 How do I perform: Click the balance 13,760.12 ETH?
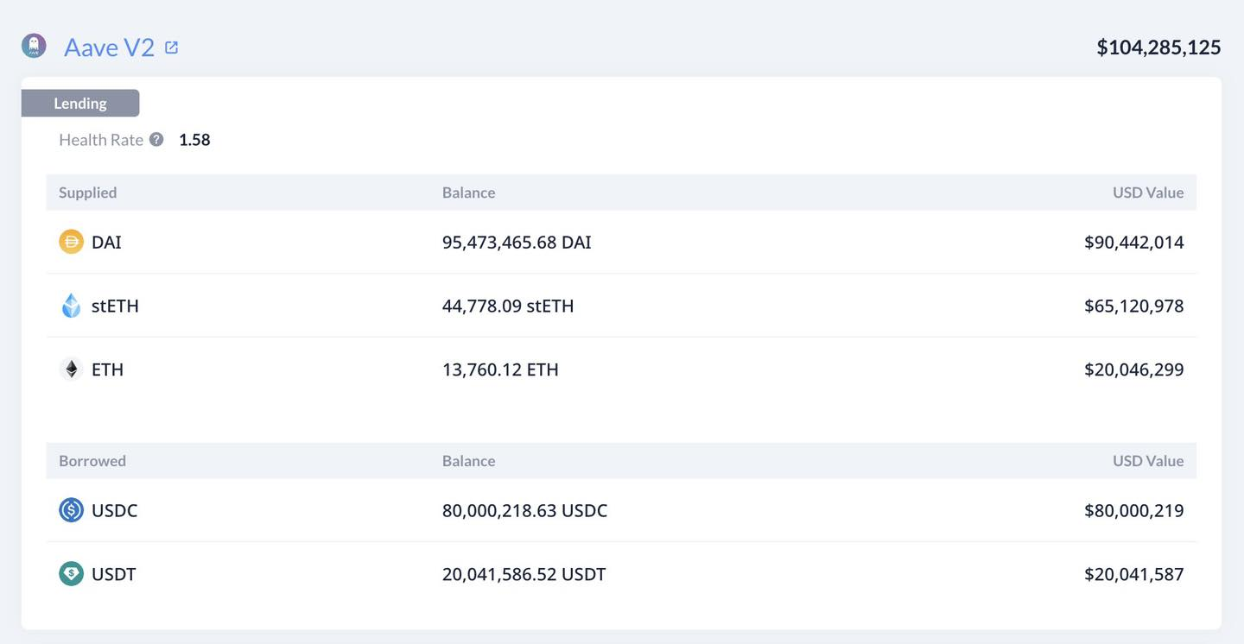click(500, 369)
